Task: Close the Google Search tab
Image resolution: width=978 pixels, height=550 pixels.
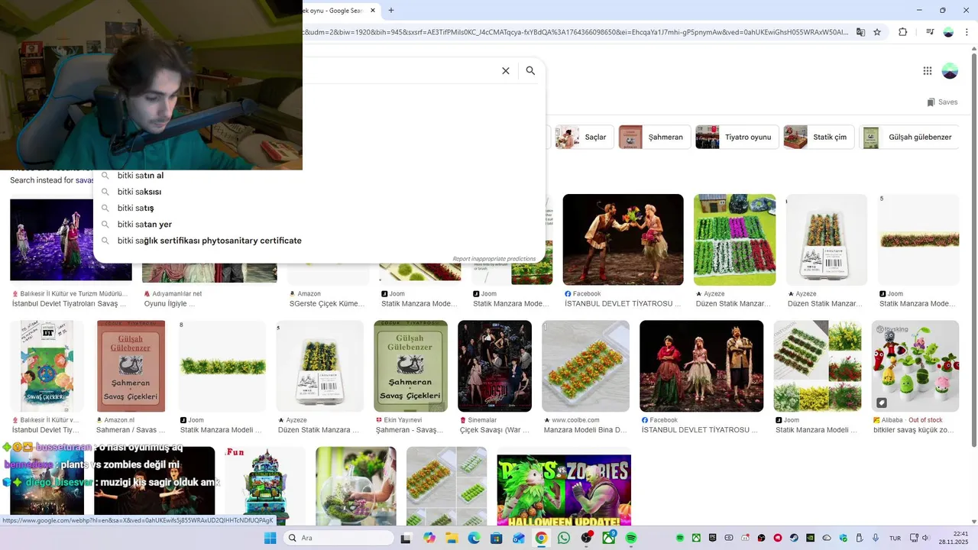Action: tap(372, 11)
